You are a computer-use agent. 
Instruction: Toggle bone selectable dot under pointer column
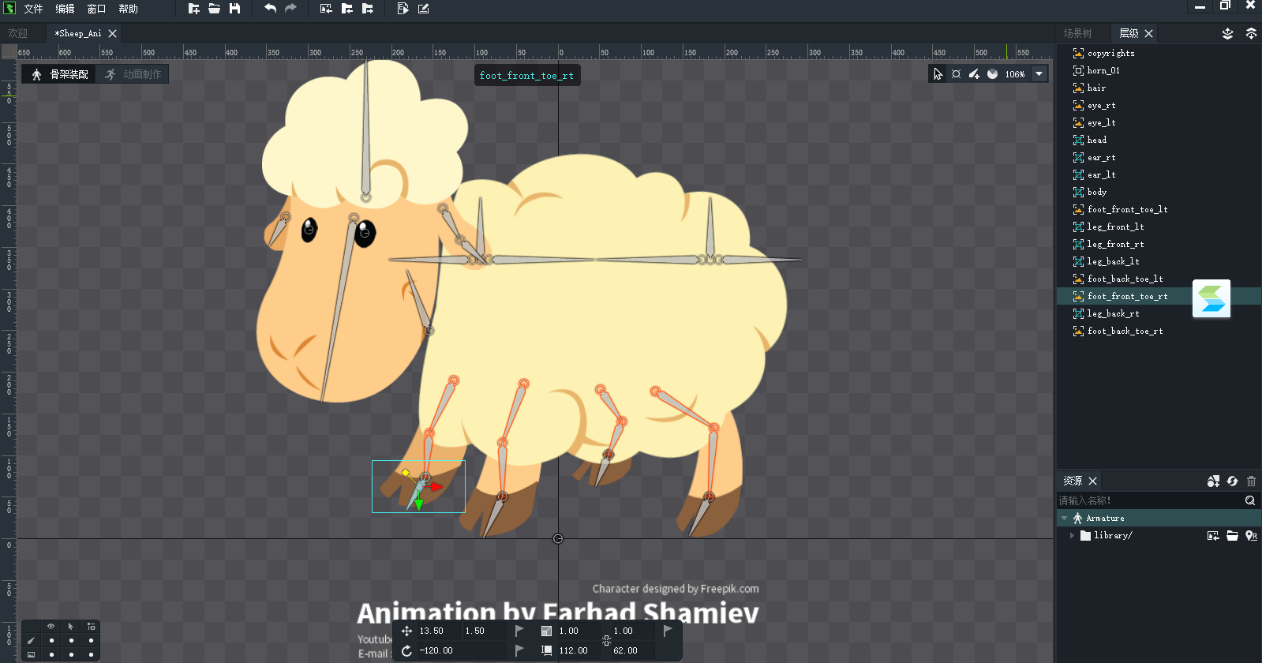point(71,640)
